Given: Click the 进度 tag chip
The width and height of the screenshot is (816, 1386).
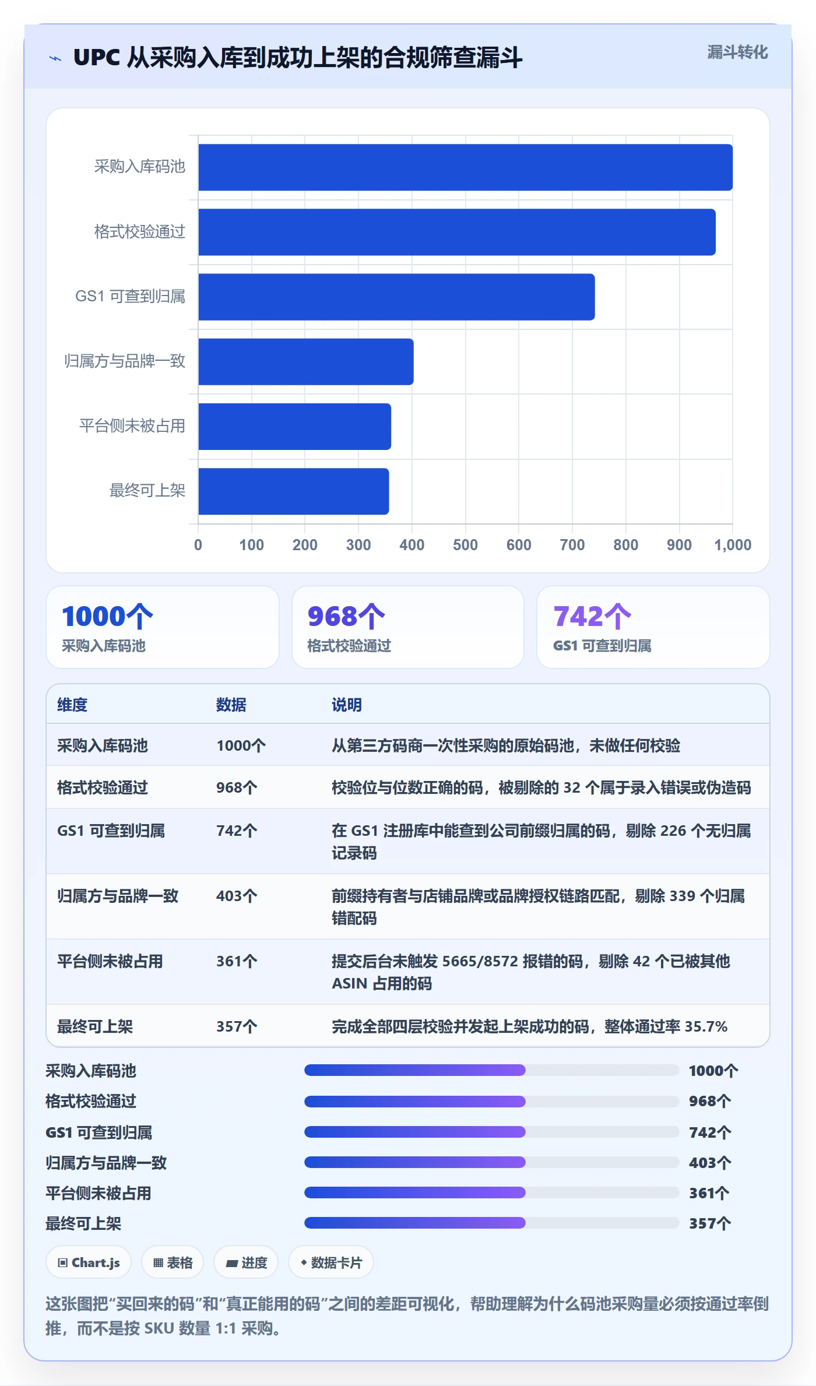Looking at the screenshot, I should coord(246,1262).
